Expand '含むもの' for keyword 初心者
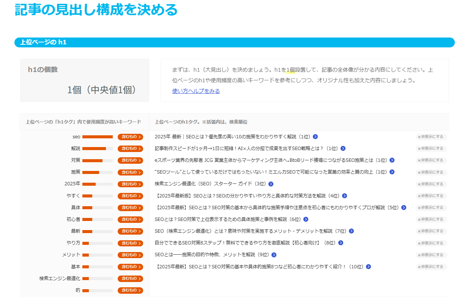 (x=130, y=219)
